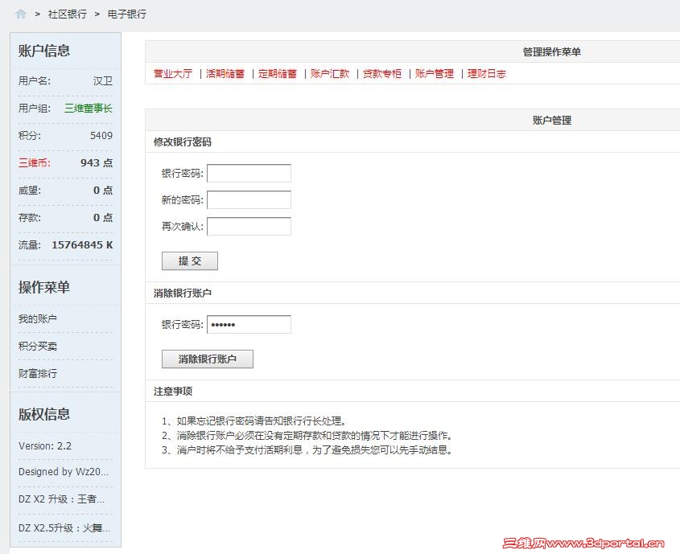Click the 943 点 balance value

coord(97,163)
